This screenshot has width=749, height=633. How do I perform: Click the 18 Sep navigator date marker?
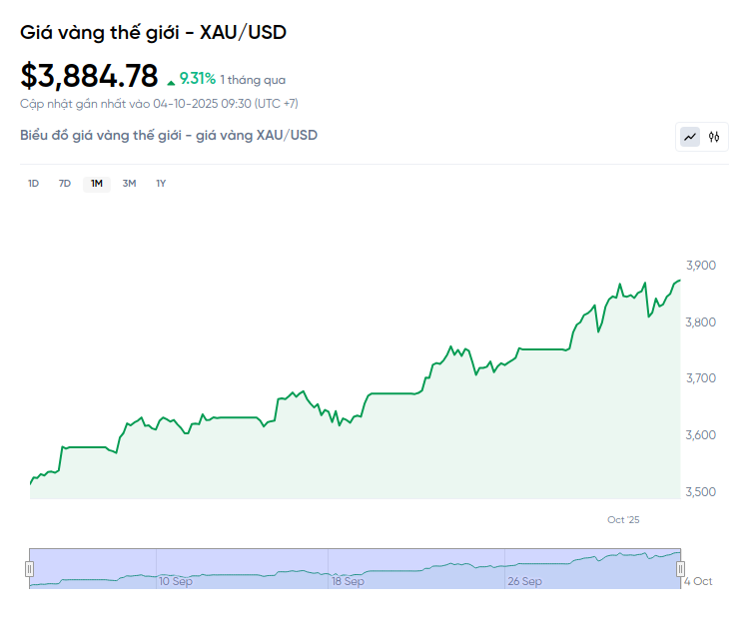click(349, 581)
